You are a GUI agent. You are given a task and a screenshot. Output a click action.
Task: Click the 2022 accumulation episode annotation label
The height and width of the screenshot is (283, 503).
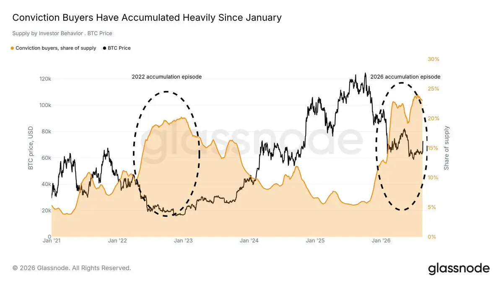click(167, 77)
